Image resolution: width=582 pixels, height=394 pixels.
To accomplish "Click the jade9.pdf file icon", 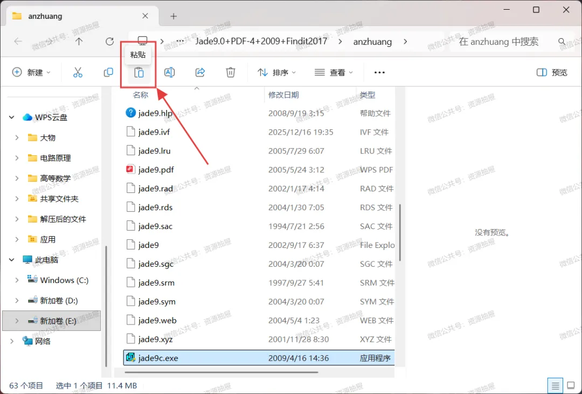I will click(x=130, y=169).
